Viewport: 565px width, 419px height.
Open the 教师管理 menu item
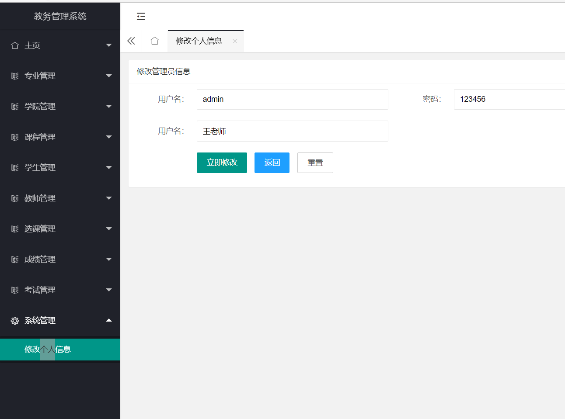click(x=60, y=198)
